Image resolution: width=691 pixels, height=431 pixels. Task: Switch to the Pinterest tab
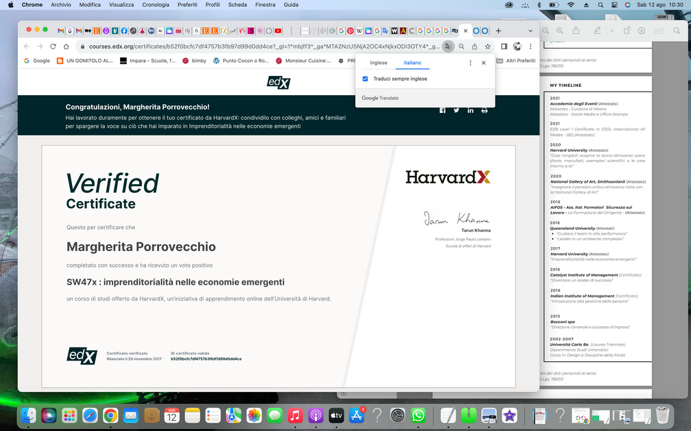(x=350, y=31)
